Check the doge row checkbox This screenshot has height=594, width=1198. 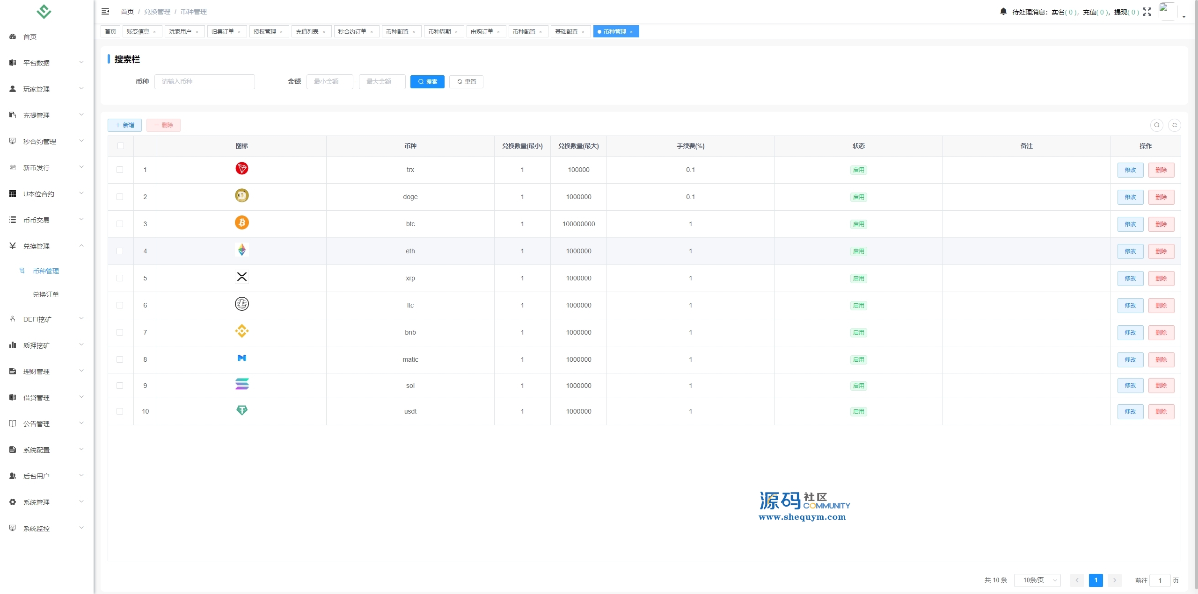coord(120,197)
